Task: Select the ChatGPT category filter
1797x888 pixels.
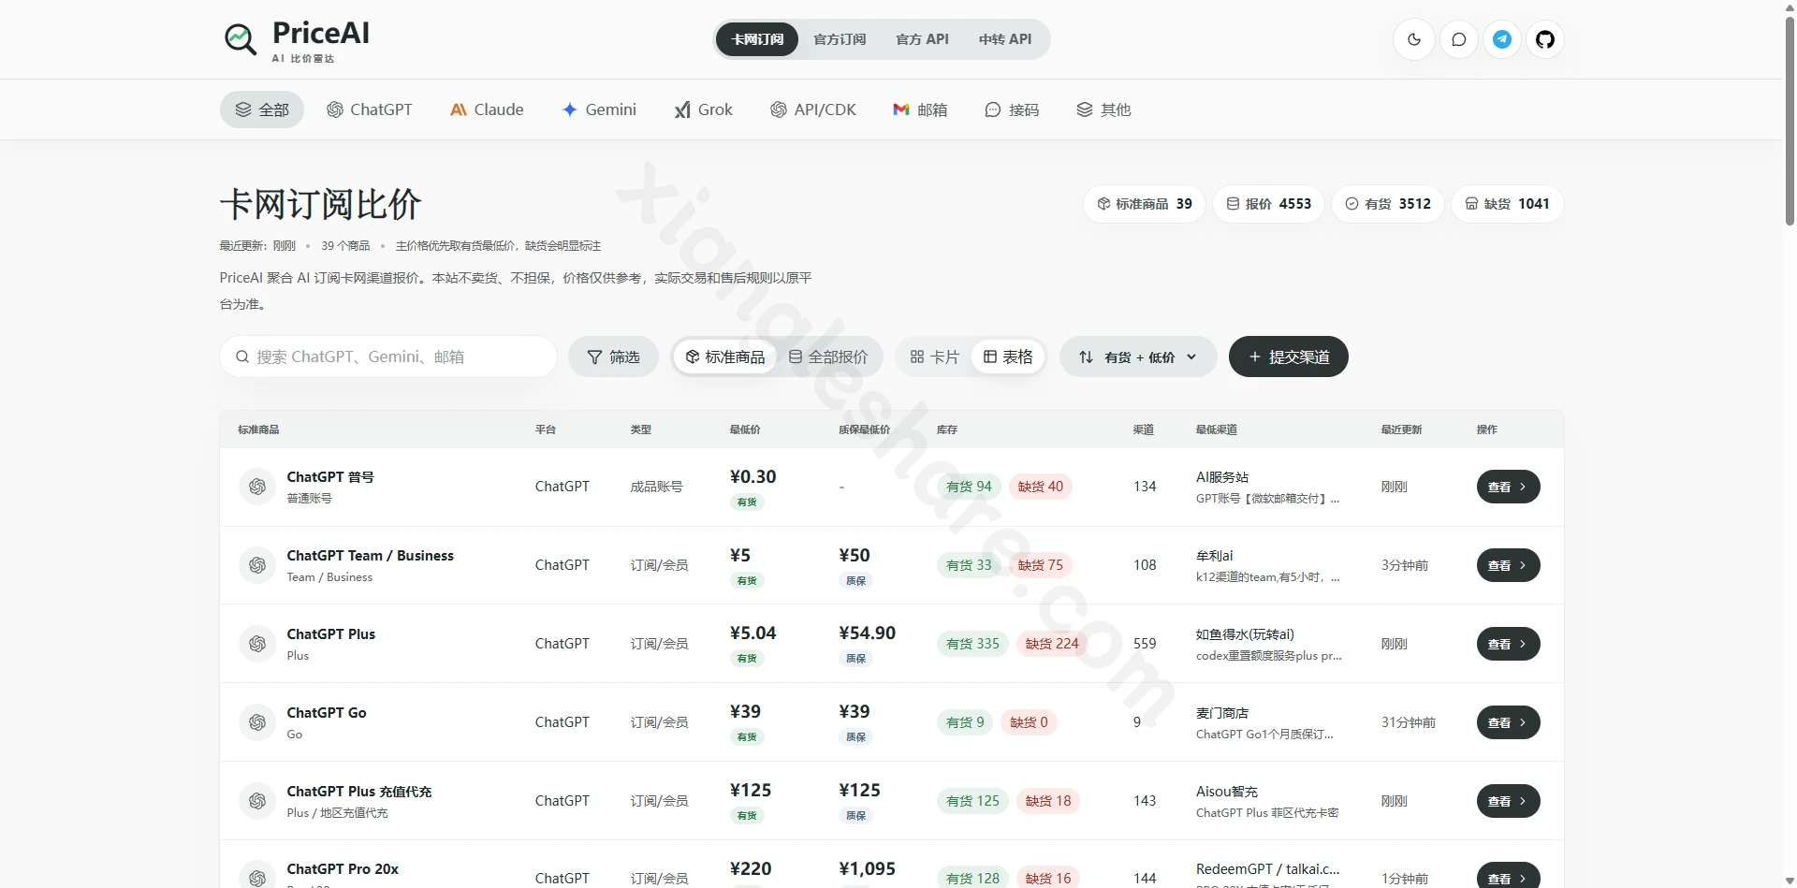Action: (x=369, y=109)
